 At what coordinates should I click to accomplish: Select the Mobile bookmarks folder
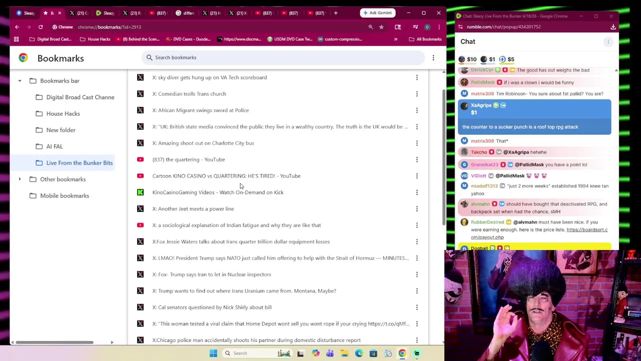point(59,196)
